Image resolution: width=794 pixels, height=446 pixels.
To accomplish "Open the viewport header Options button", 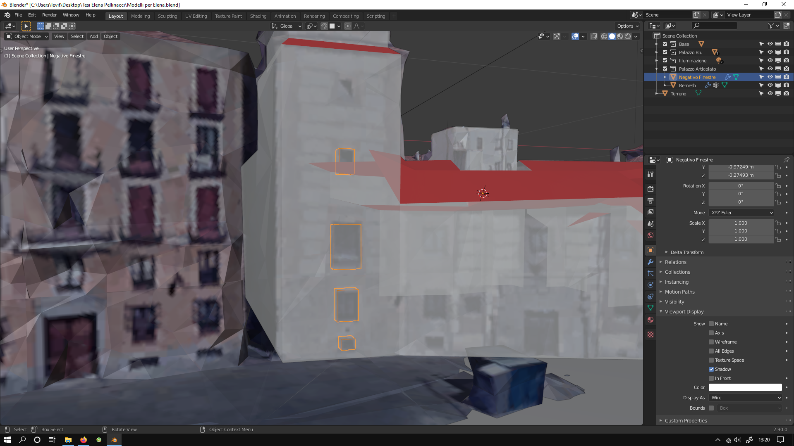I will pos(628,26).
